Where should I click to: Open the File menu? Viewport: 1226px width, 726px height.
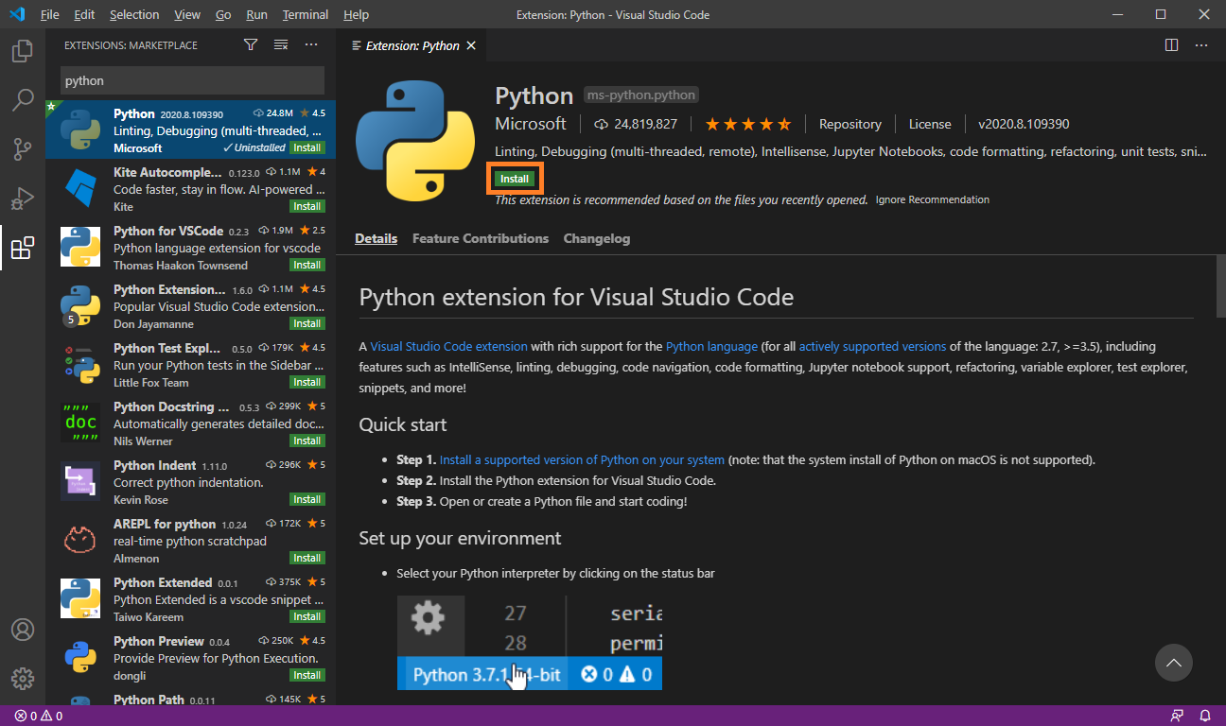click(50, 14)
